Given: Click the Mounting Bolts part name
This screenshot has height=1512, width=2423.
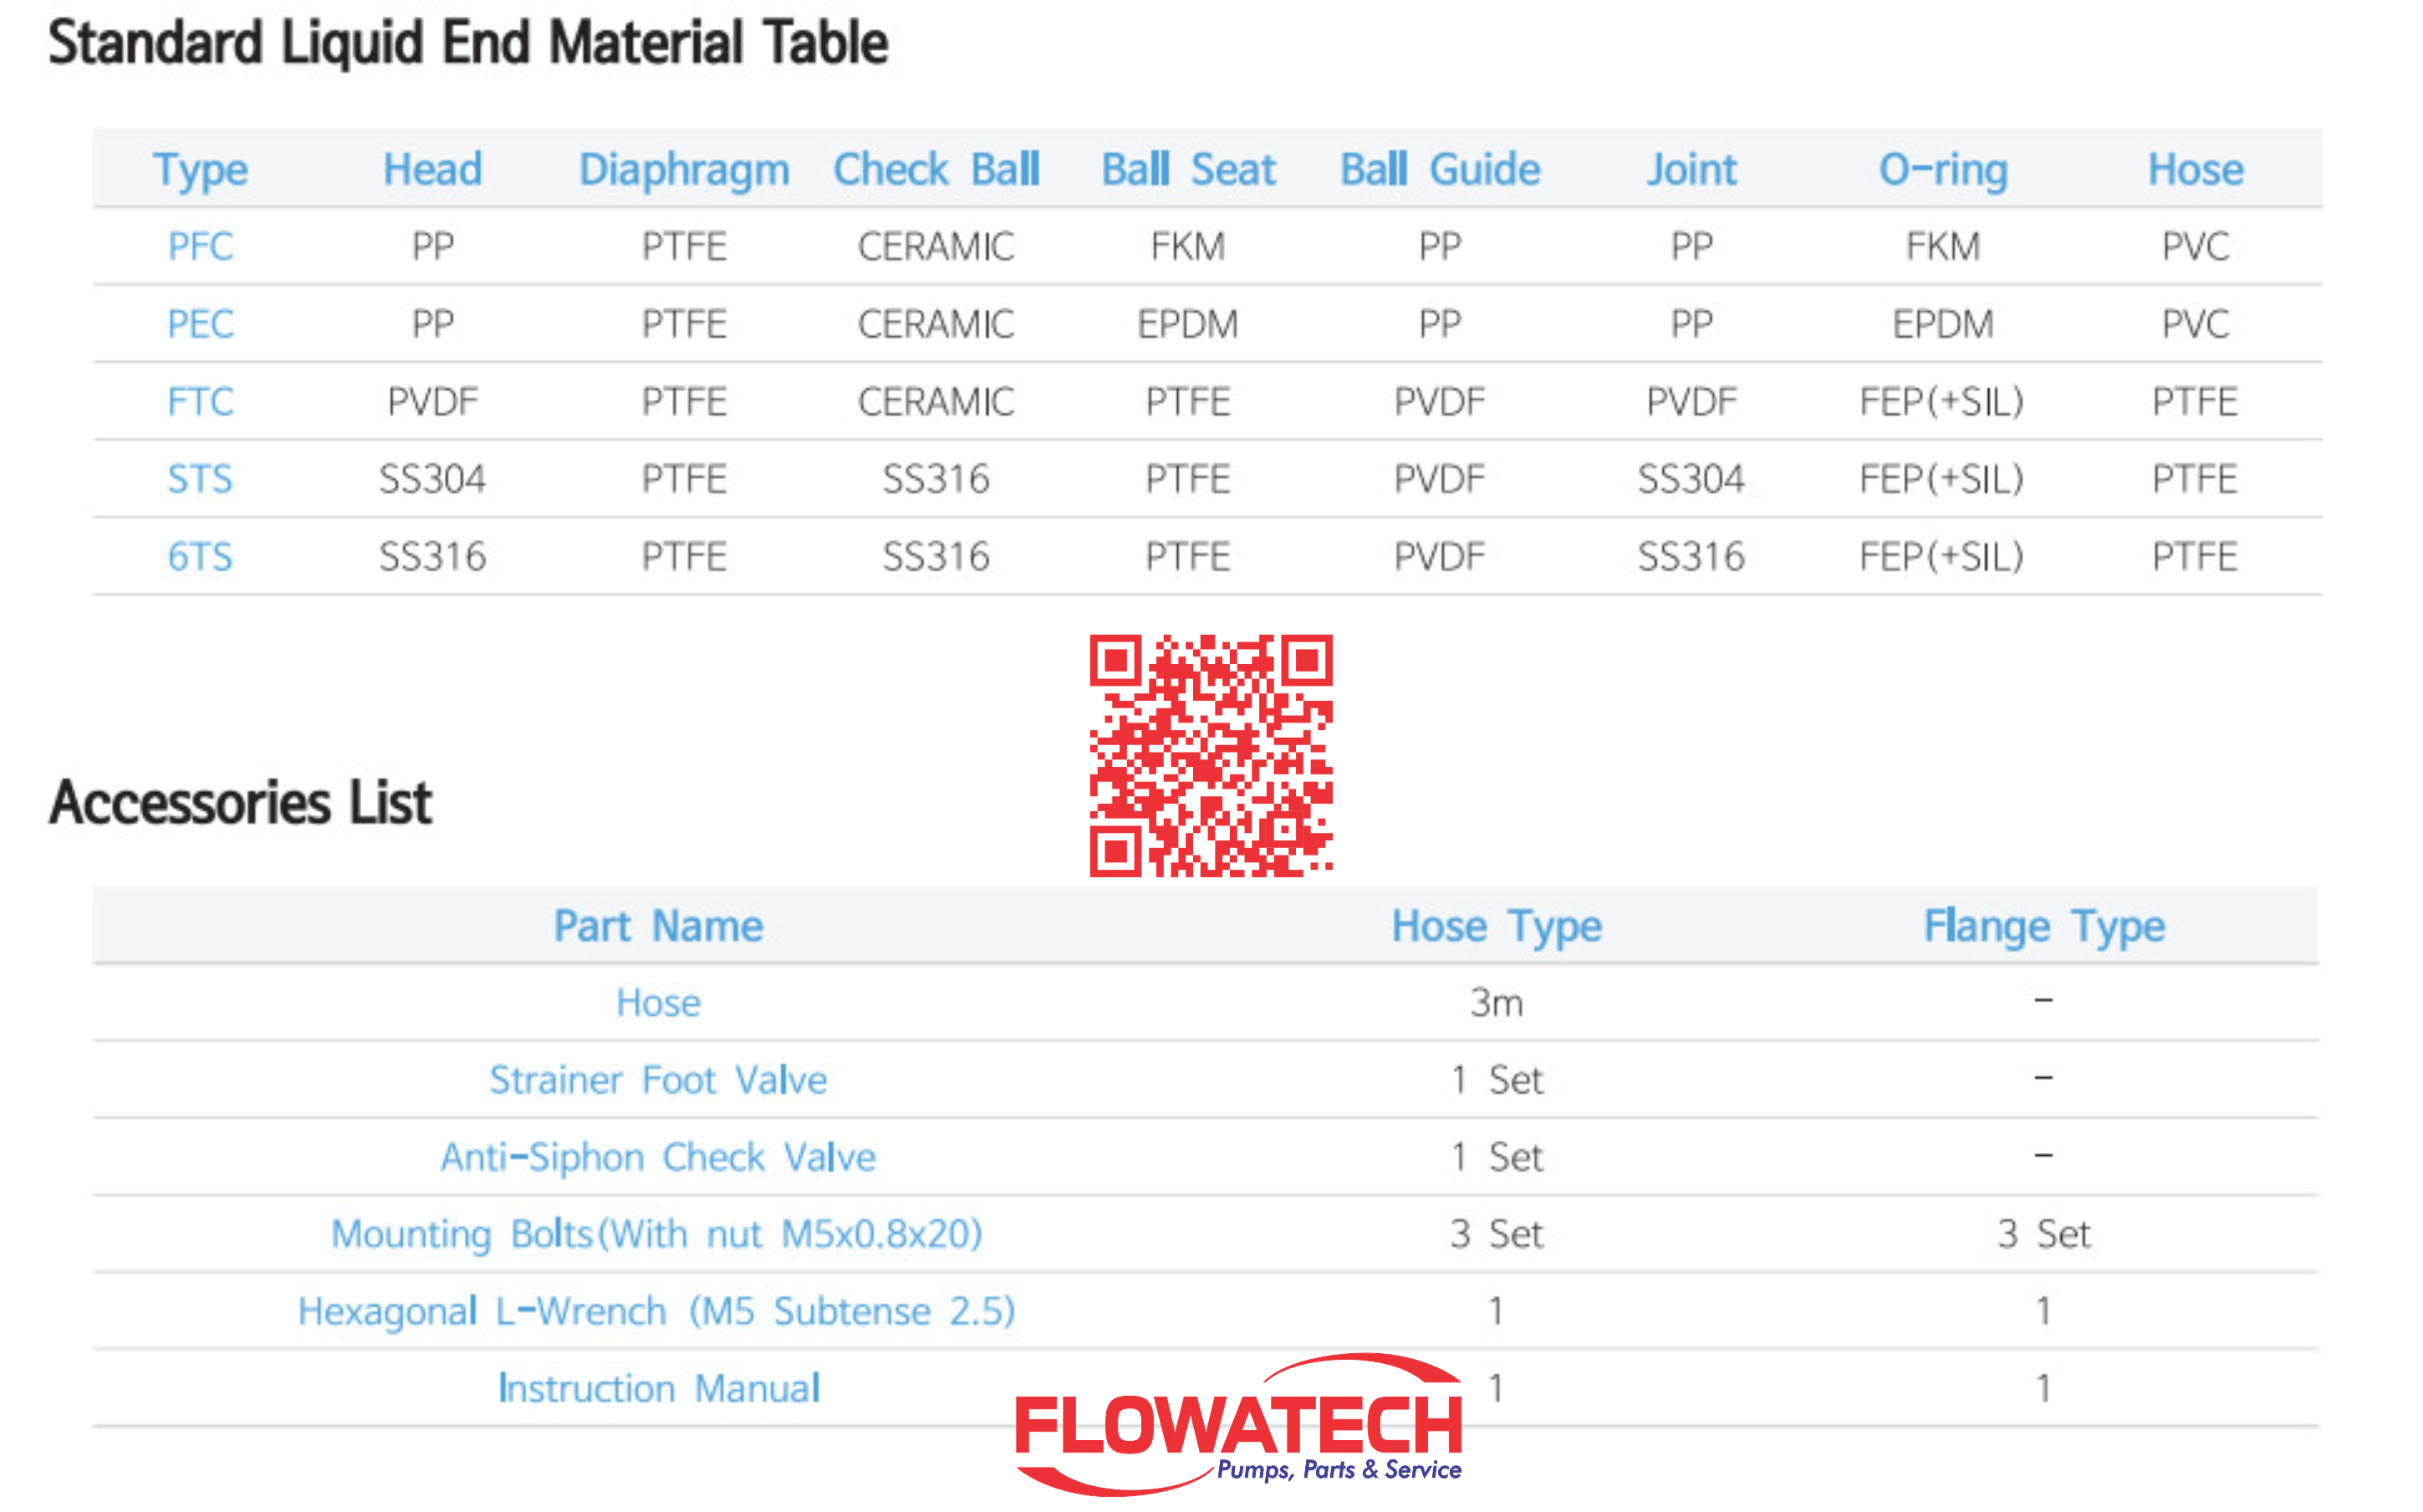Looking at the screenshot, I should pyautogui.click(x=656, y=1234).
